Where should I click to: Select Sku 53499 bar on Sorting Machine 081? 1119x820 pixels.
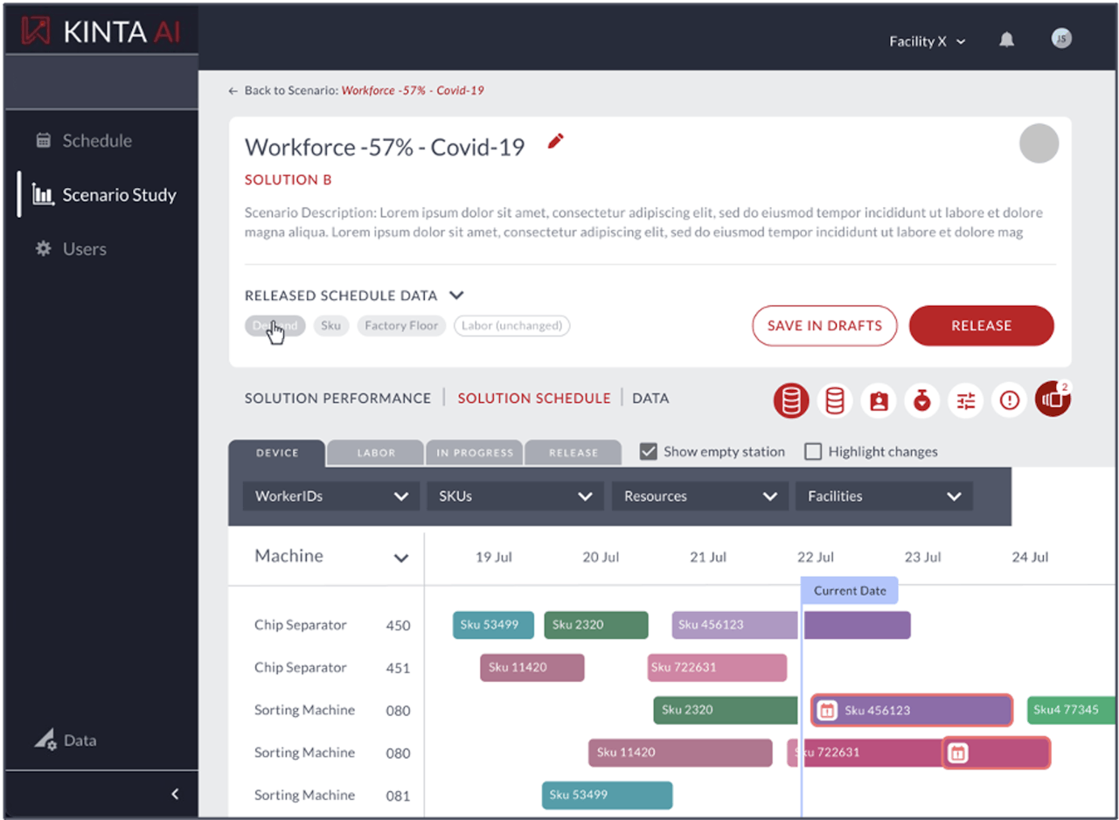pos(608,796)
